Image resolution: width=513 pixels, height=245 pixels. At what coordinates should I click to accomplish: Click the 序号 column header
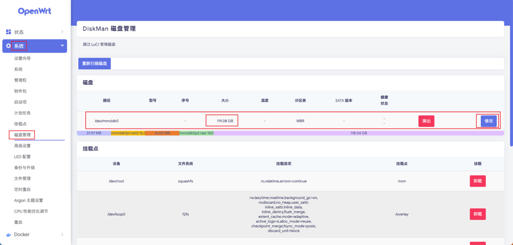[x=185, y=100]
